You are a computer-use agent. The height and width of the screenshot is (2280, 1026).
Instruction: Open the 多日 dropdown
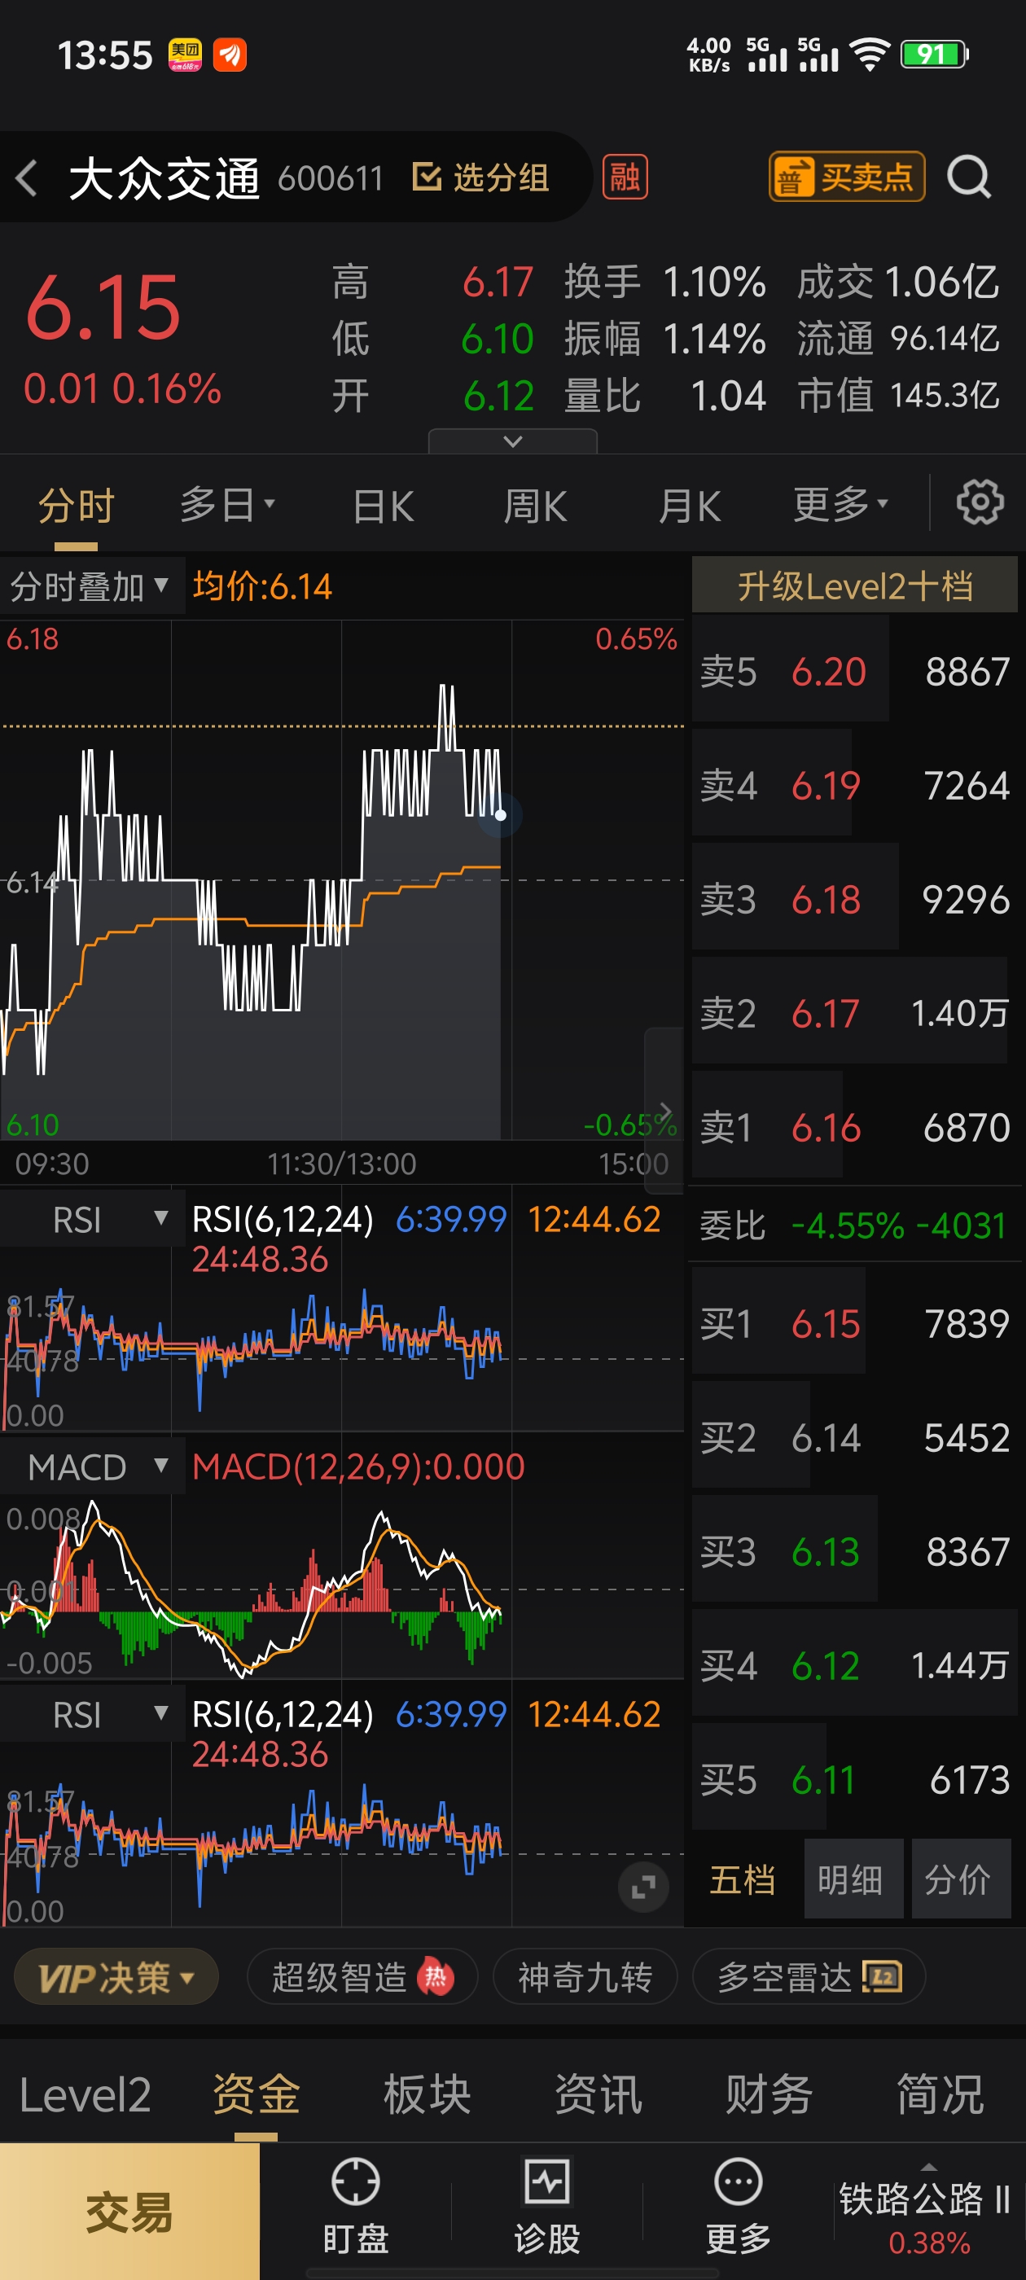227,506
